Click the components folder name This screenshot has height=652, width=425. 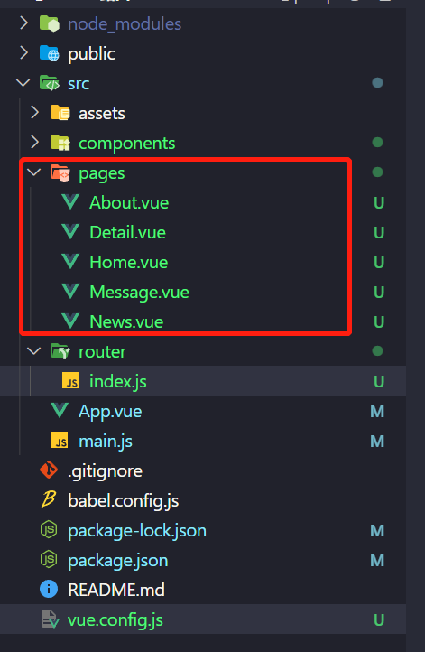pos(126,144)
